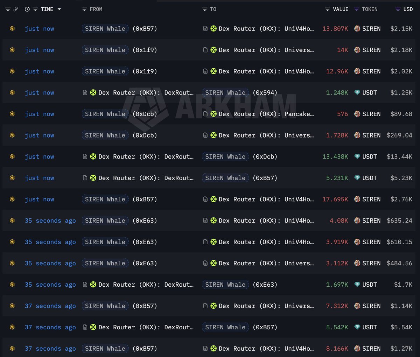Click the $1.7K USD amount
420x357 pixels.
[403, 285]
